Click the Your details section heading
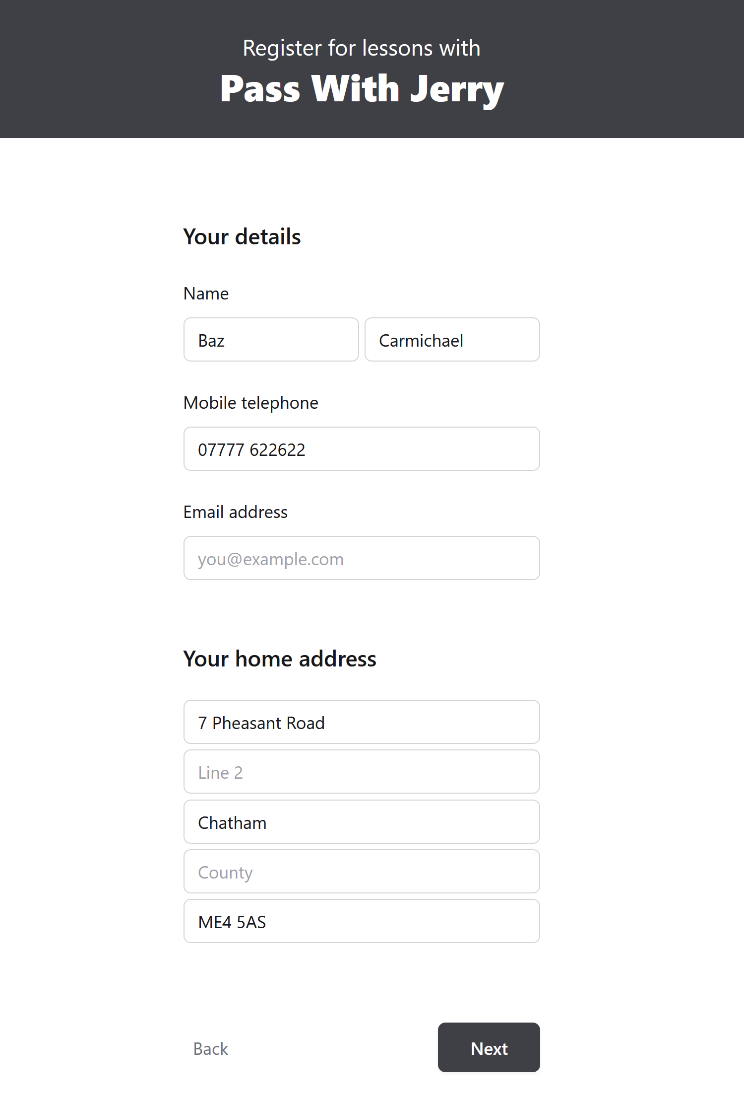Image resolution: width=744 pixels, height=1105 pixels. pos(242,236)
